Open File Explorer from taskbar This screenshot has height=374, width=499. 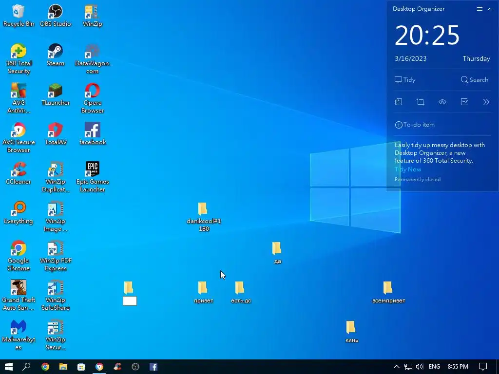coord(63,367)
